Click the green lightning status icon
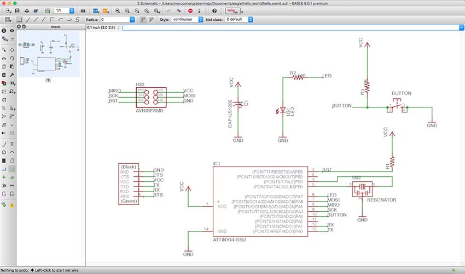The width and height of the screenshot is (465, 274). pos(454,270)
